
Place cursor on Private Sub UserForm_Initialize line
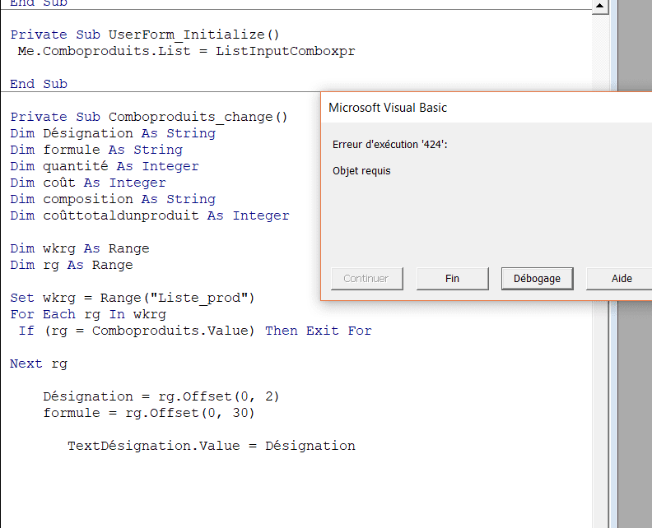145,35
